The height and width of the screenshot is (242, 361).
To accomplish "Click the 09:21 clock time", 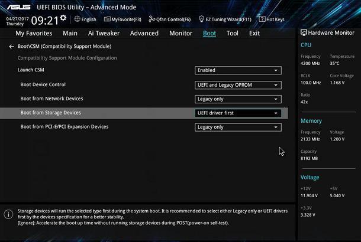I will (45, 21).
